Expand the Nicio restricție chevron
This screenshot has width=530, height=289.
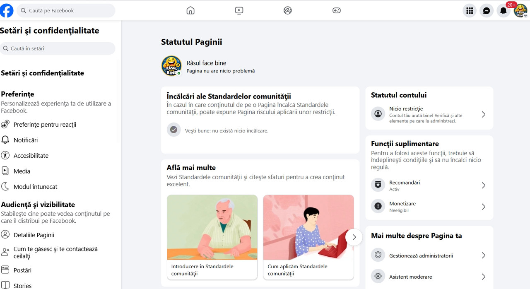[483, 114]
